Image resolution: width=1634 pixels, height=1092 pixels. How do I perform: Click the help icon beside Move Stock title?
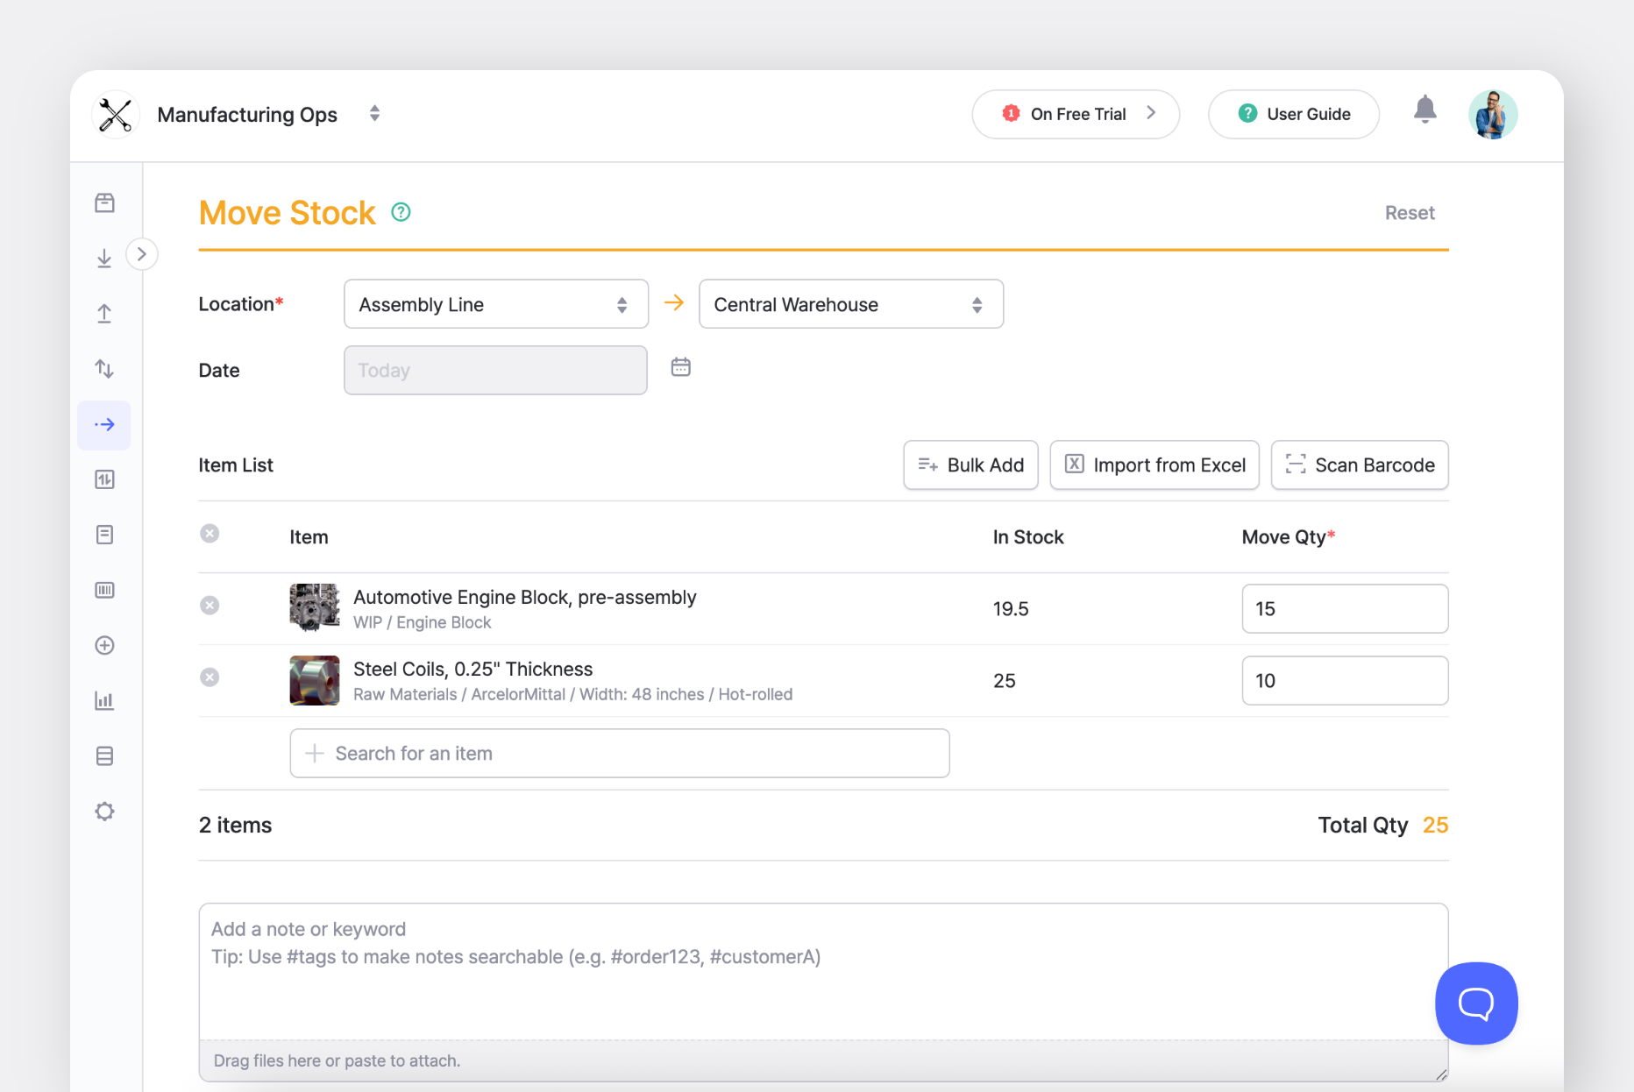[401, 211]
